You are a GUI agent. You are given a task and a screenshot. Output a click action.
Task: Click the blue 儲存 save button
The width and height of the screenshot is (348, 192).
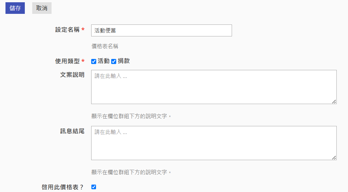(15, 8)
